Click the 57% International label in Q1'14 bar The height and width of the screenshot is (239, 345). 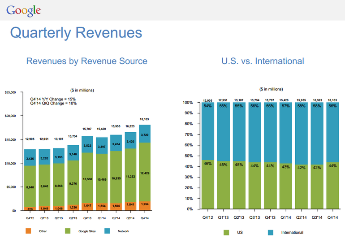coord(285,106)
